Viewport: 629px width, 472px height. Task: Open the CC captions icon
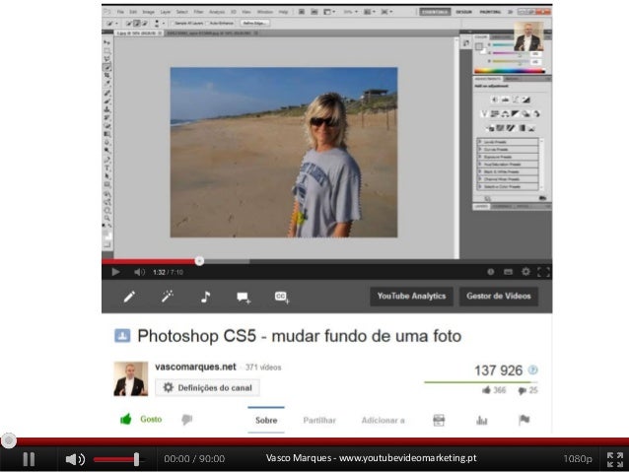(x=282, y=298)
